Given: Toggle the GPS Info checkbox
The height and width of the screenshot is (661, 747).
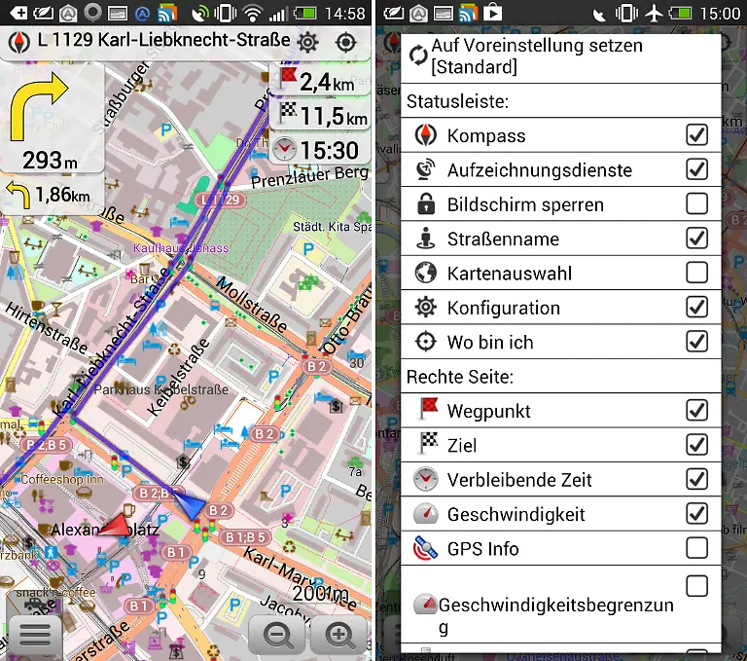Looking at the screenshot, I should 696,548.
